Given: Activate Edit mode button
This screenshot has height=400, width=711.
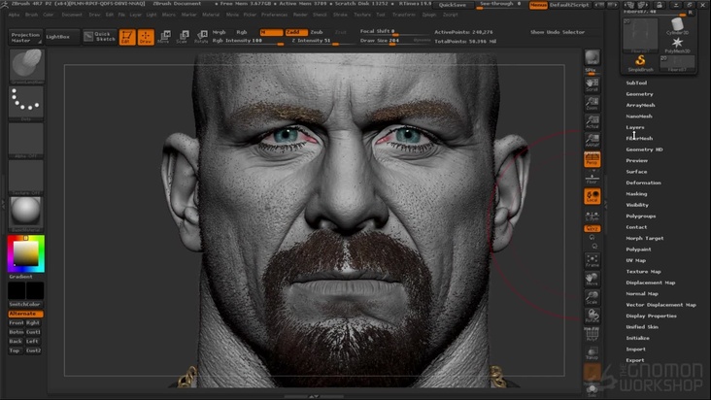Looking at the screenshot, I should click(127, 37).
